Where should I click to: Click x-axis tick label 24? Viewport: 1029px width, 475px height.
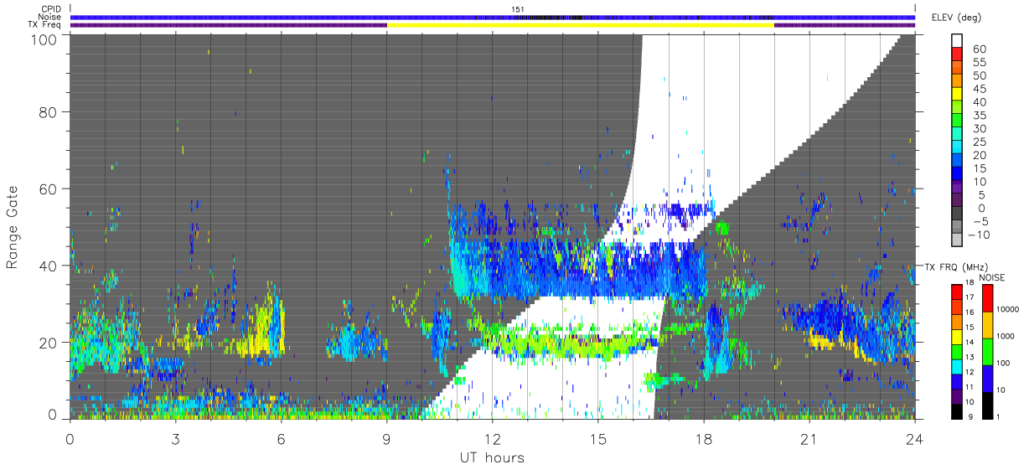(915, 439)
